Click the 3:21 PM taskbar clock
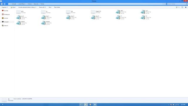 [x=183, y=105]
